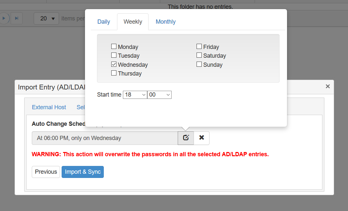Toggle the Saturday checkbox
The height and width of the screenshot is (211, 348).
click(199, 55)
